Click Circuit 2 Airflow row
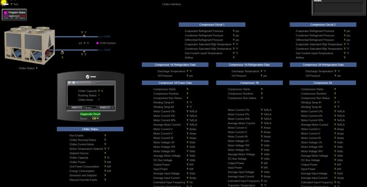Screen dimensions: 367x187 coord(321,58)
